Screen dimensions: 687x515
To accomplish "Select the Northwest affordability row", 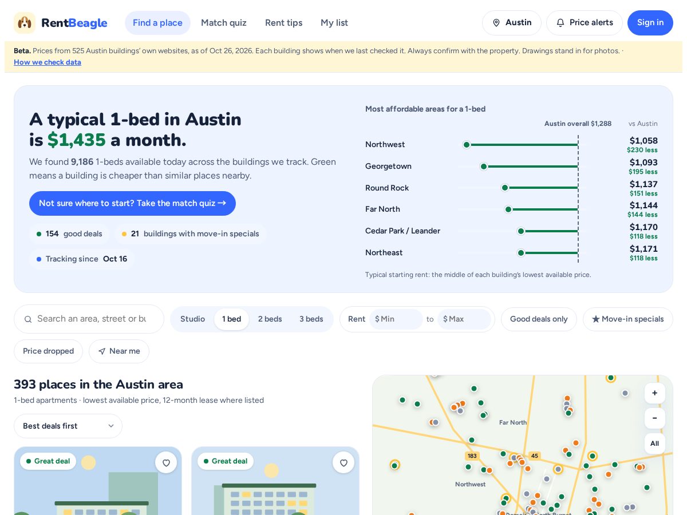I will coord(511,145).
